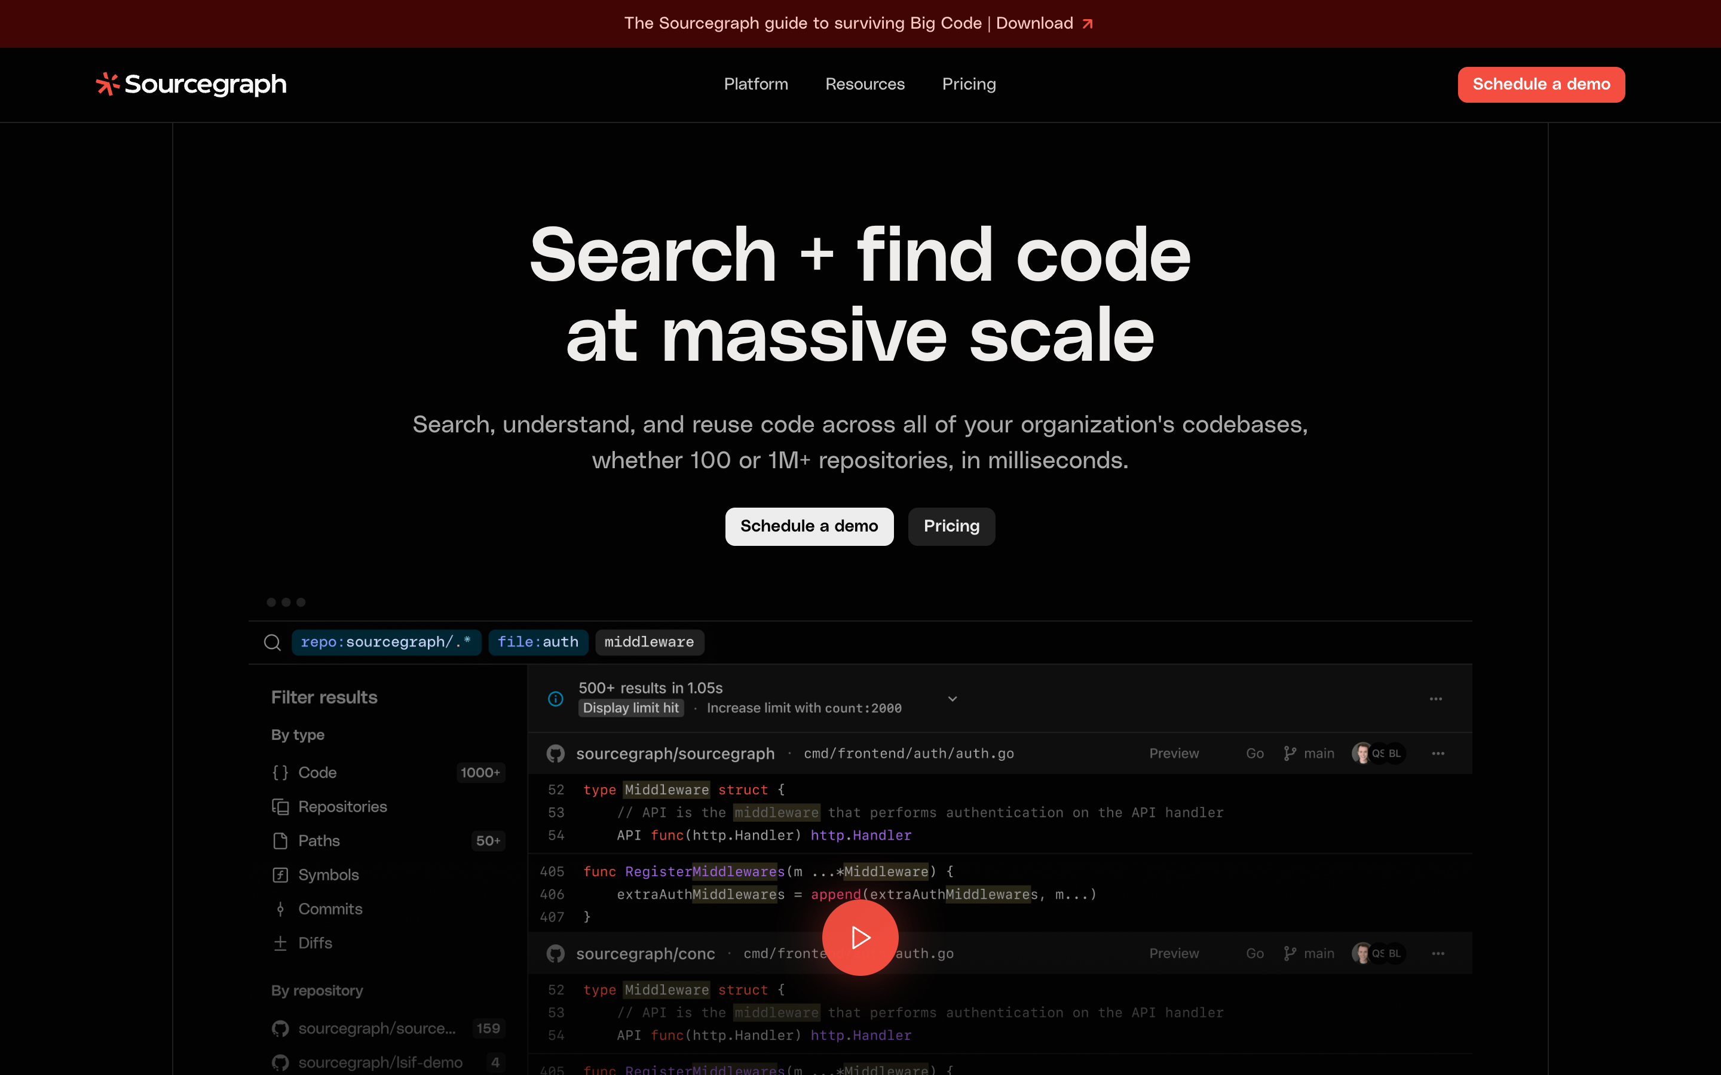Click the Go language label on sourcegraph/sourcegraph
Viewport: 1721px width, 1075px height.
(1254, 754)
